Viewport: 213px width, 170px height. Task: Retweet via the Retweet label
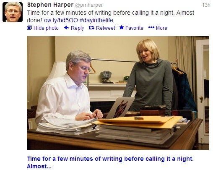(x=105, y=28)
